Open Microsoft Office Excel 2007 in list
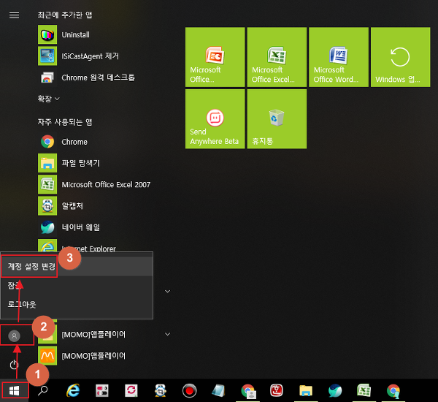The image size is (438, 402). [x=95, y=184]
